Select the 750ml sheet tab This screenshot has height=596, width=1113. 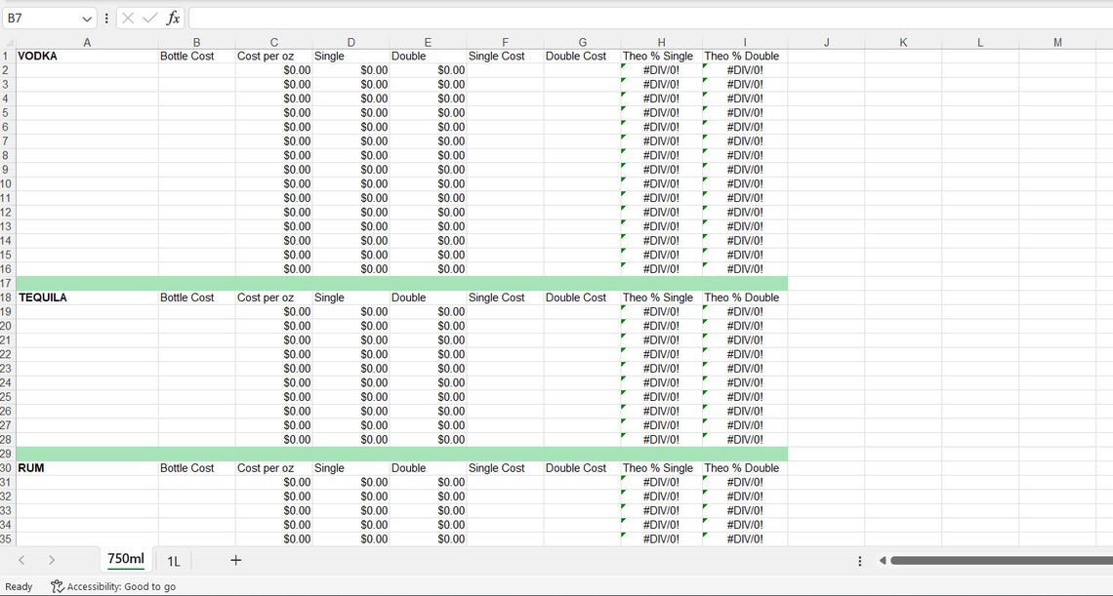pos(125,558)
